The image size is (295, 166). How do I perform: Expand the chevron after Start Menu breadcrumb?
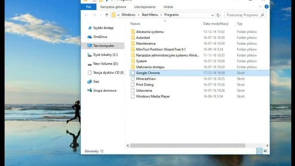point(161,15)
